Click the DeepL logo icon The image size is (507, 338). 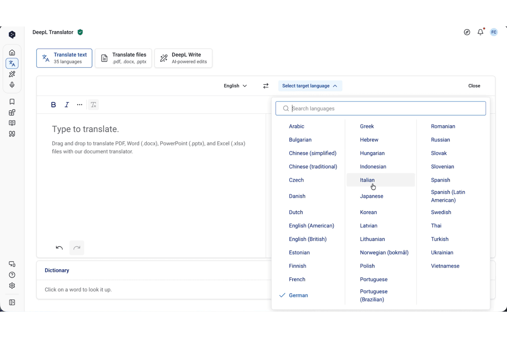(12, 35)
